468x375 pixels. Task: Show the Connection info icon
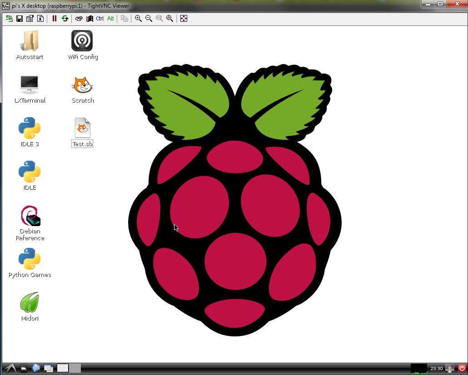[40, 19]
